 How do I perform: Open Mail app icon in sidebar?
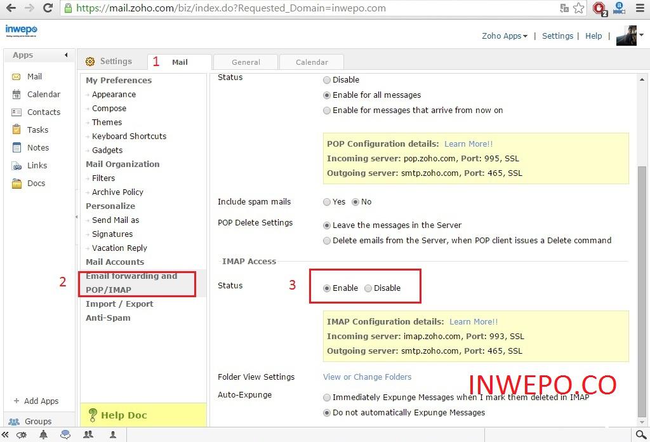(x=16, y=77)
